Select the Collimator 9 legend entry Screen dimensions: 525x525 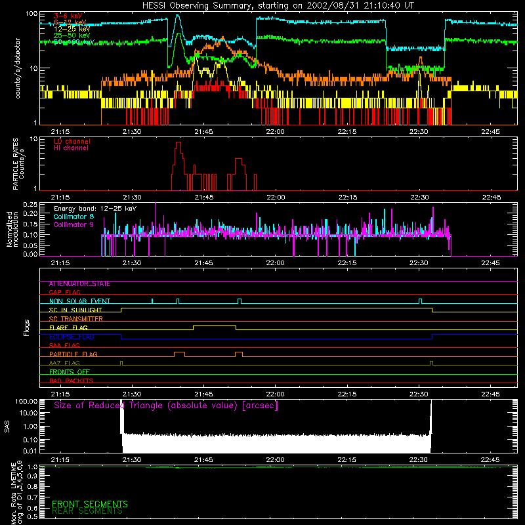pyautogui.click(x=73, y=224)
